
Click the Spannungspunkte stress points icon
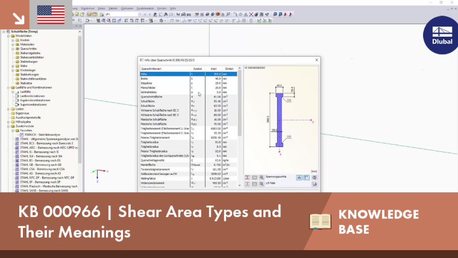click(247, 177)
